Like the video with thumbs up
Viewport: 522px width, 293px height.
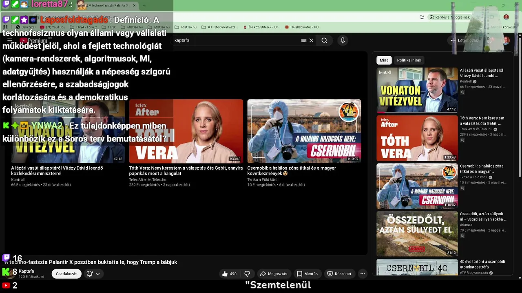point(229,273)
